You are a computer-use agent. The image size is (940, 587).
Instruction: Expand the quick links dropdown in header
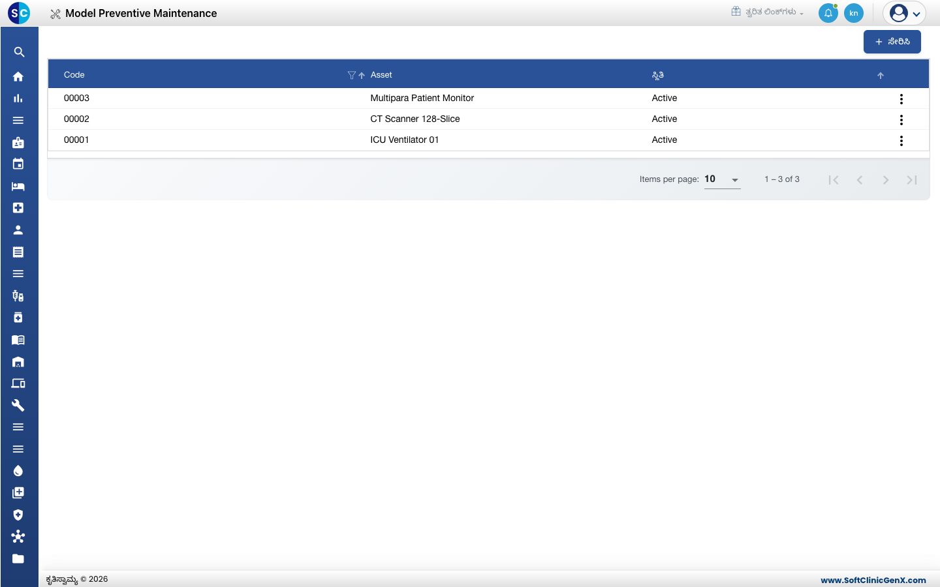768,12
